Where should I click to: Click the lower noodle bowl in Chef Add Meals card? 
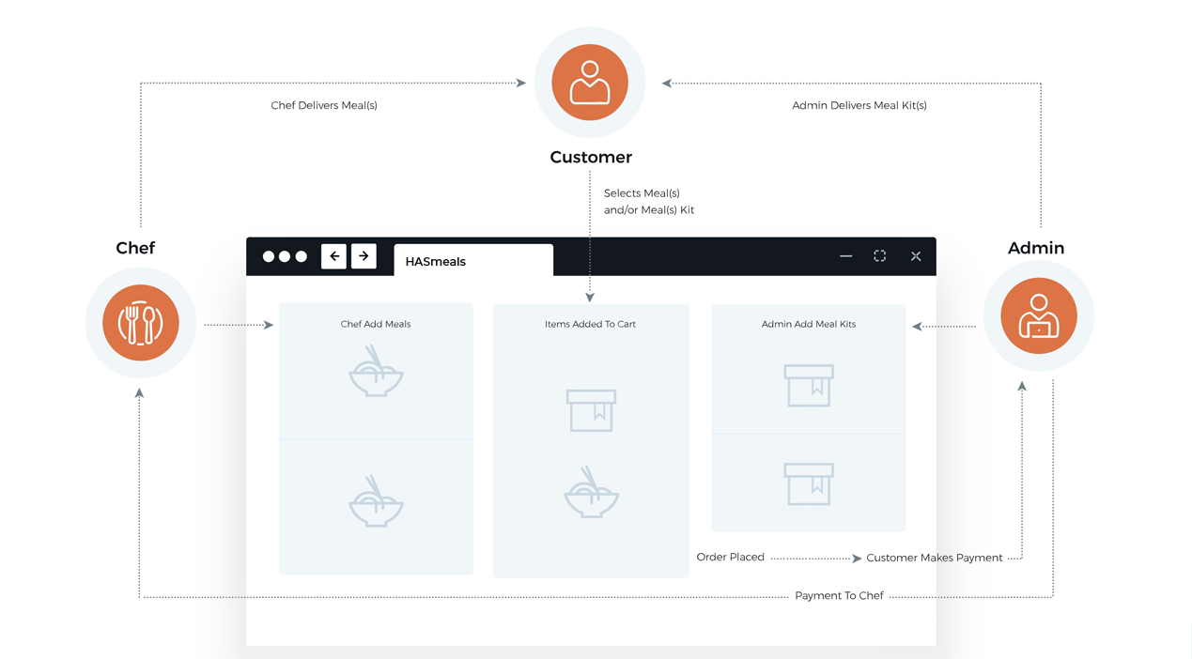[376, 500]
